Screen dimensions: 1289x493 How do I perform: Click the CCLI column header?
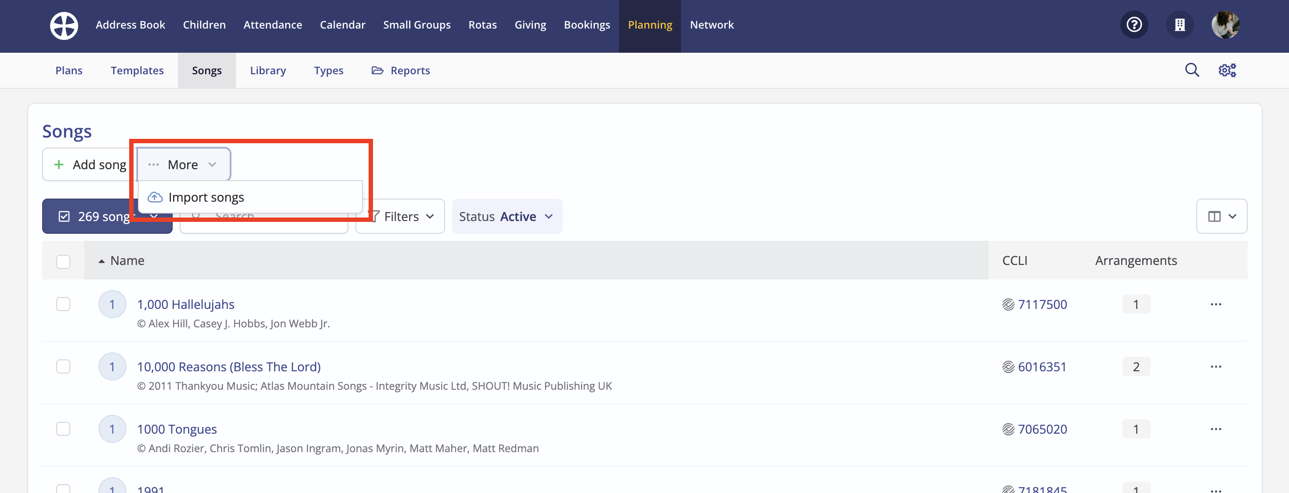(1014, 261)
